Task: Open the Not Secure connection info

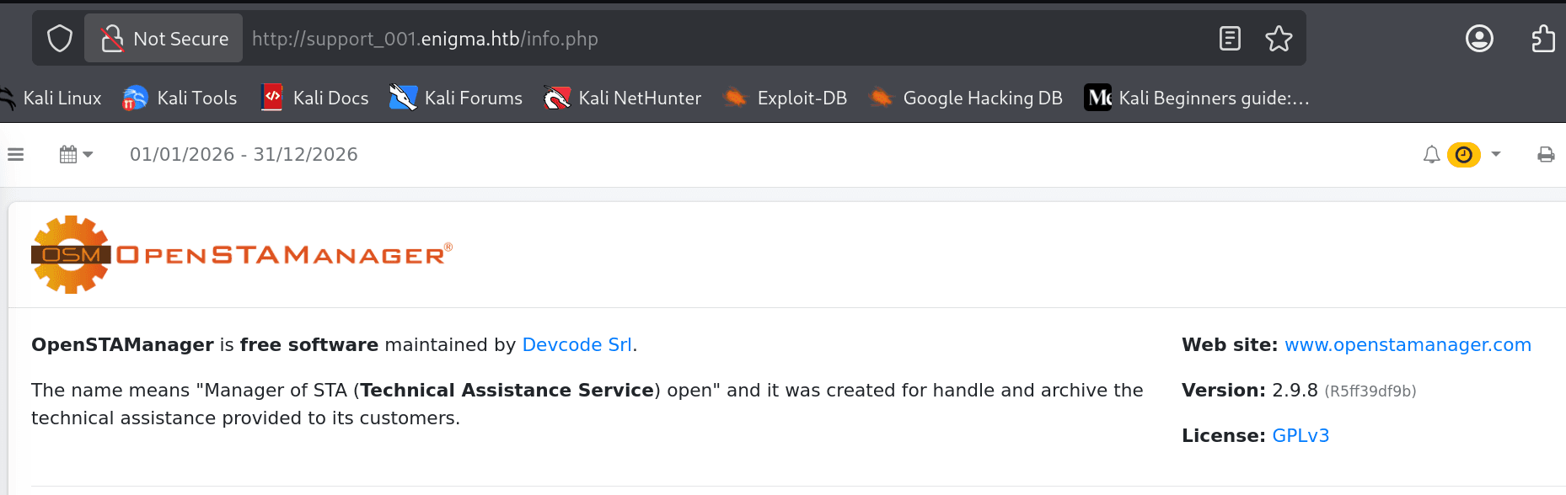Action: [x=164, y=39]
